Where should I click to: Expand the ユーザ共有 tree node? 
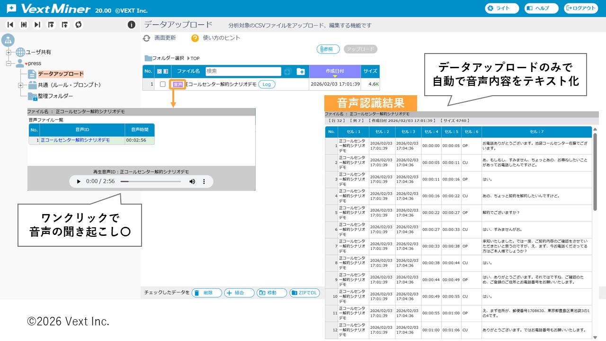[9, 52]
